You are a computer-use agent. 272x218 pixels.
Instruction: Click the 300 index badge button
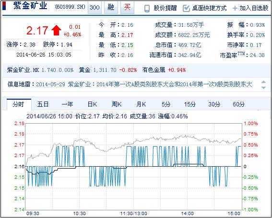pos(95,8)
